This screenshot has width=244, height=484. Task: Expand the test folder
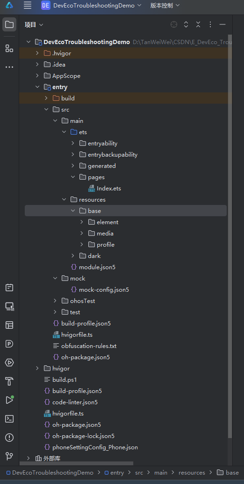[x=55, y=312]
